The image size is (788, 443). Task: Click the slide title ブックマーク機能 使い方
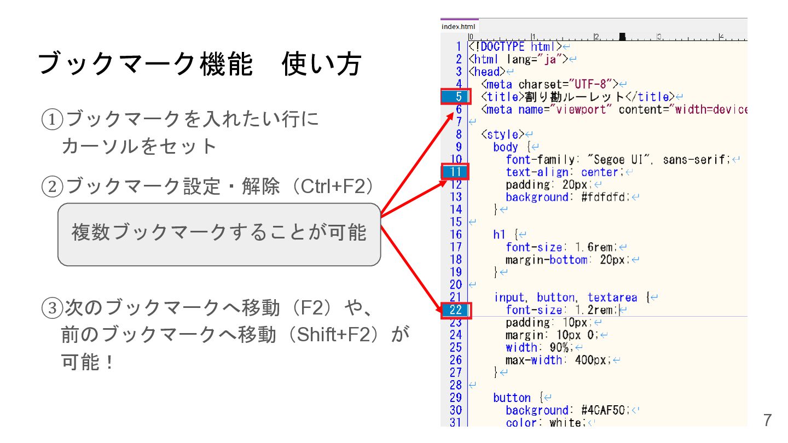pyautogui.click(x=200, y=64)
